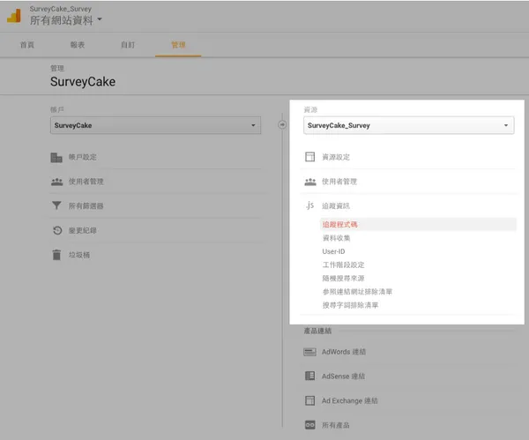Image resolution: width=529 pixels, height=440 pixels.
Task: Open 垃圾桶 trash link
Action: 79,255
